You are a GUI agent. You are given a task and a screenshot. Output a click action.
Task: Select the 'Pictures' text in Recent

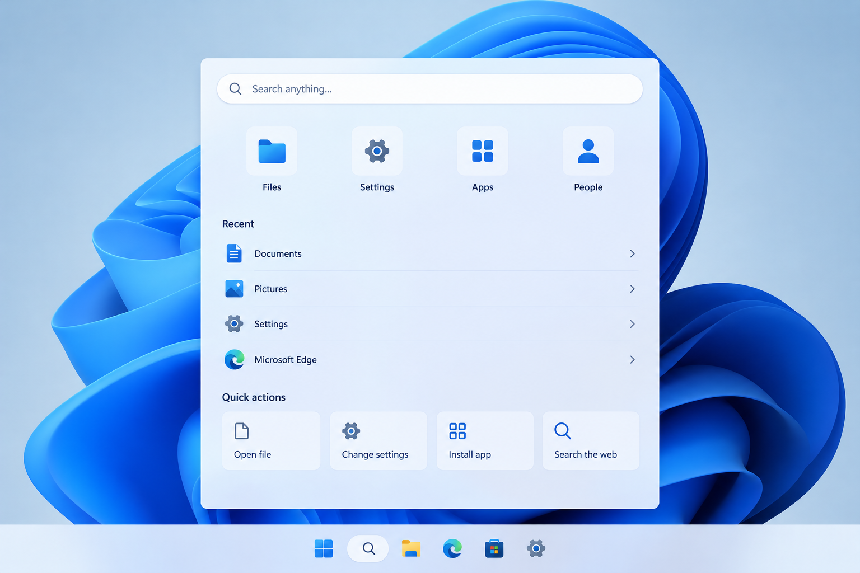[x=270, y=289]
